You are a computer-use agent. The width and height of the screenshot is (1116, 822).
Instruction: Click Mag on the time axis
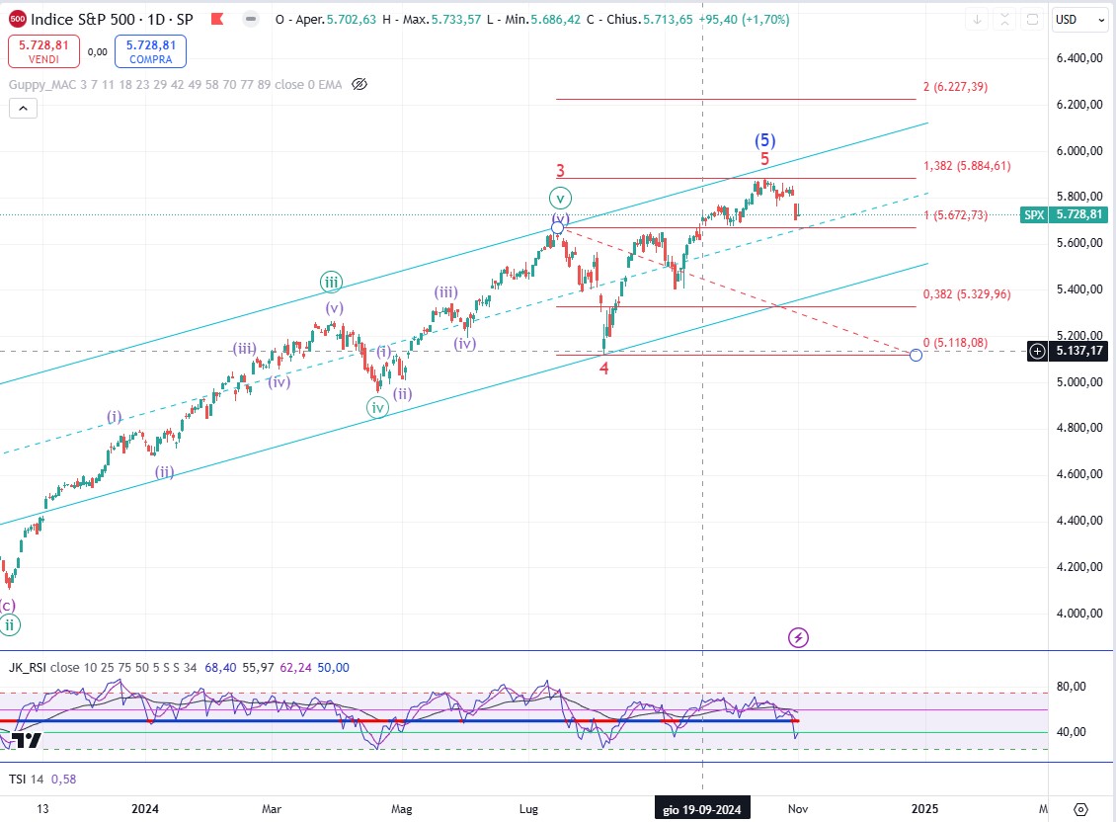(x=401, y=809)
